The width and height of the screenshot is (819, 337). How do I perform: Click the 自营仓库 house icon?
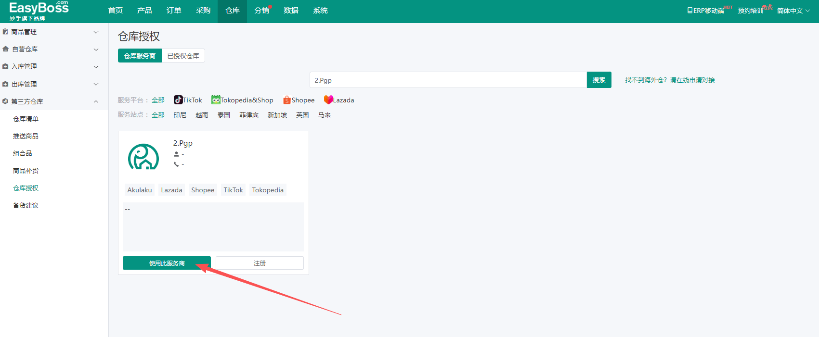click(5, 49)
